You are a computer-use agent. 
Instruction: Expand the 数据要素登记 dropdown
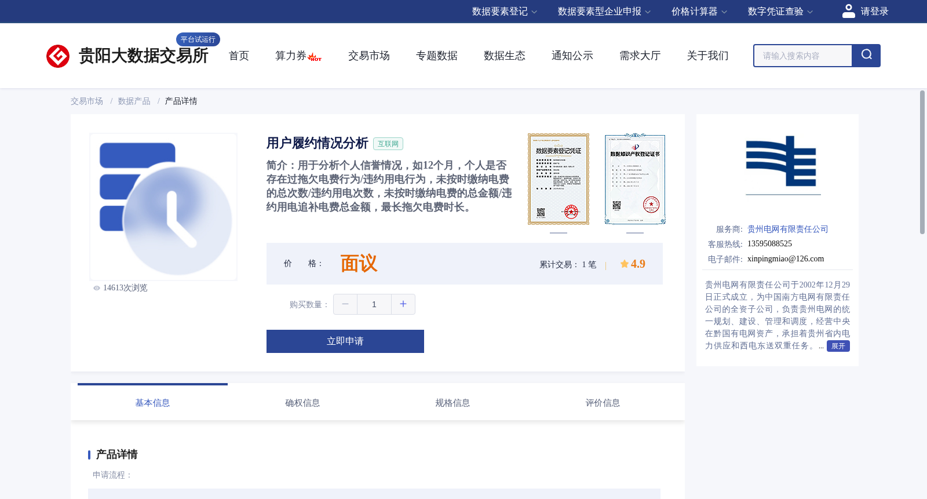click(x=505, y=12)
